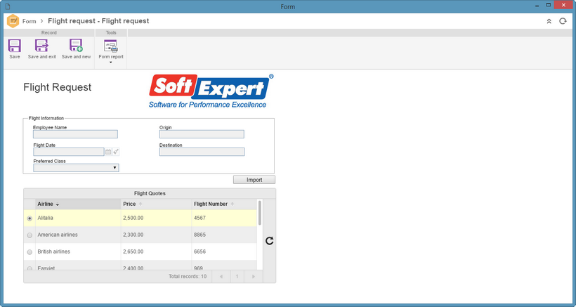This screenshot has height=307, width=576.
Task: Click the price 2,500.00 cell
Action: (x=156, y=218)
